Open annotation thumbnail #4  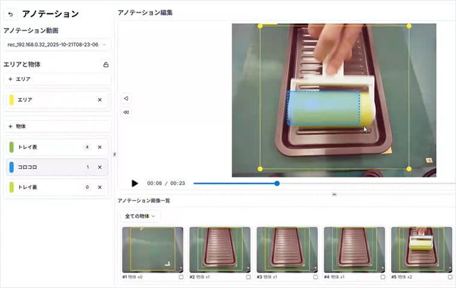click(x=354, y=250)
